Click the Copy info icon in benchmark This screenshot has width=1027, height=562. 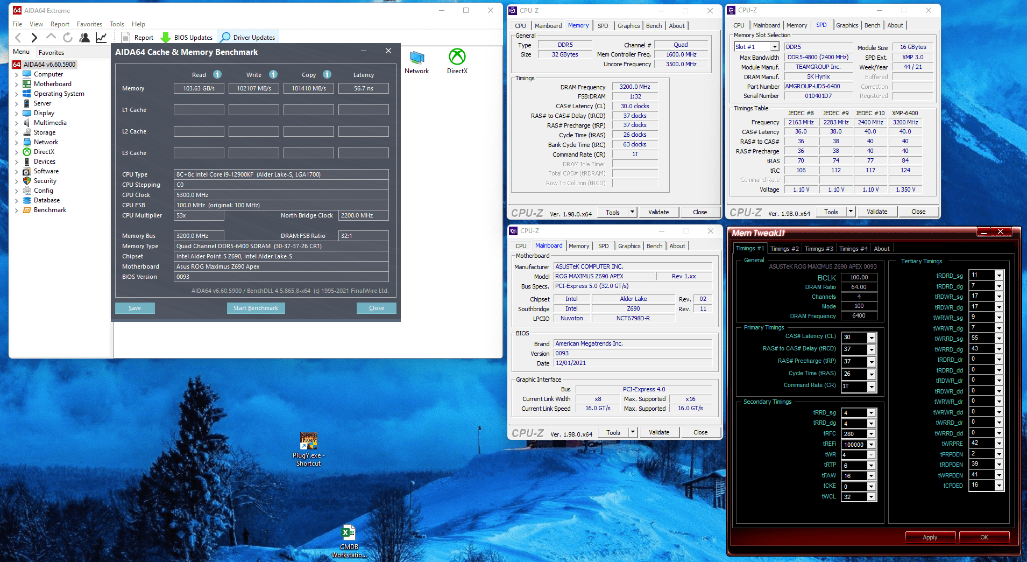(x=327, y=74)
